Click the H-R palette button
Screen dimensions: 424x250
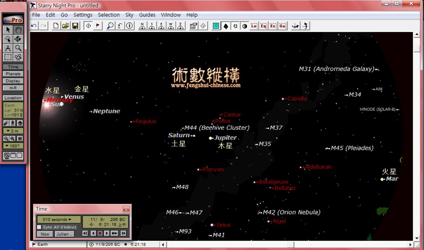(13, 88)
